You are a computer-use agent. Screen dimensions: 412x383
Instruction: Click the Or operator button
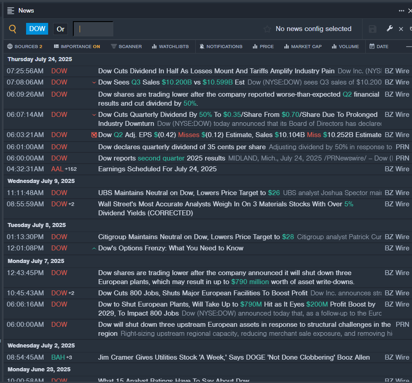coord(60,29)
